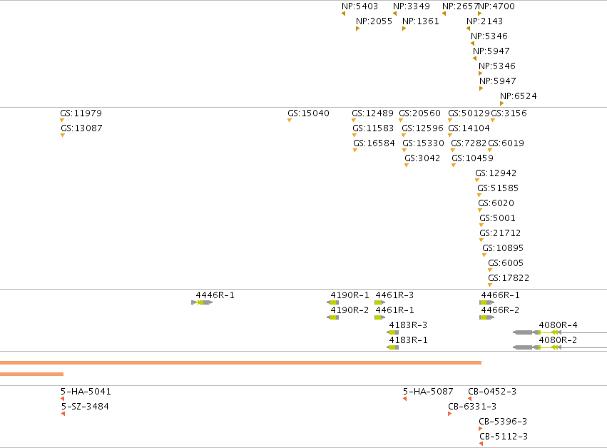The height and width of the screenshot is (448, 607).
Task: Select the GS:3042 triangle marker
Action: tap(407, 166)
